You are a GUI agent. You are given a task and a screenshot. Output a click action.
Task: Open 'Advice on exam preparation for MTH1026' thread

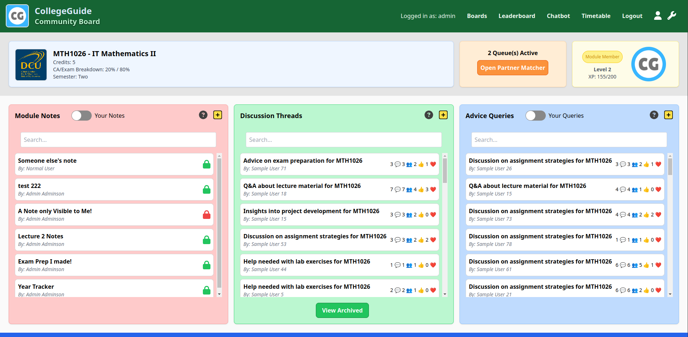(340, 164)
